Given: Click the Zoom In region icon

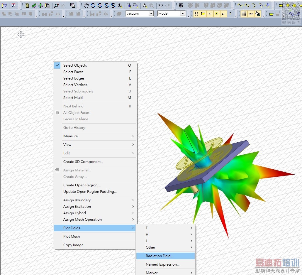Looking at the screenshot, I should point(129,5).
